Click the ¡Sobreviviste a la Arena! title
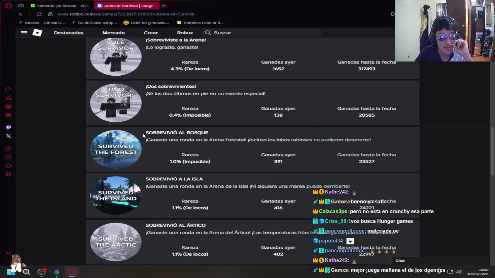The width and height of the screenshot is (495, 278). point(176,40)
